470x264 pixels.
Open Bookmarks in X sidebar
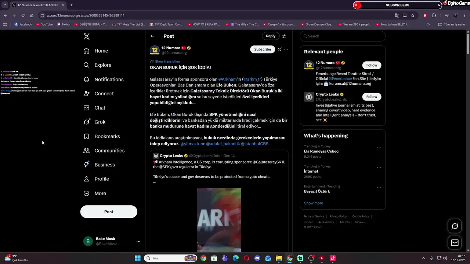102,136
